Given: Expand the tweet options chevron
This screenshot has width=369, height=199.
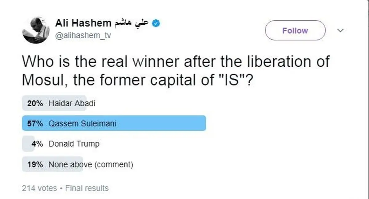Looking at the screenshot, I should click(x=340, y=30).
